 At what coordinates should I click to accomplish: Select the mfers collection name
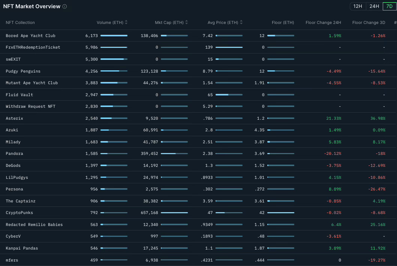pyautogui.click(x=12, y=260)
